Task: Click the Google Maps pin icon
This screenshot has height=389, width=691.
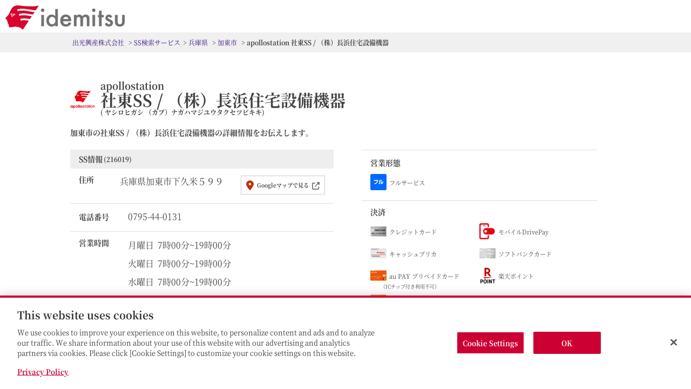Action: (x=250, y=185)
